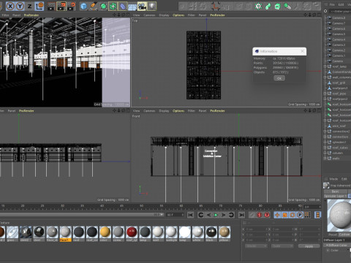The width and height of the screenshot is (351, 263).
Task: Open Filter menu of Front viewport
Action: point(192,111)
